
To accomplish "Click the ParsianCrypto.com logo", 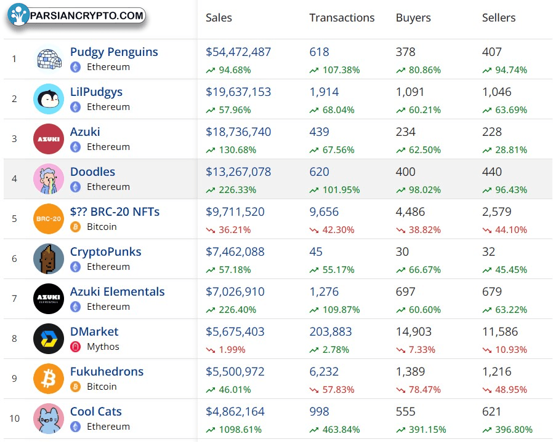I will [76, 15].
